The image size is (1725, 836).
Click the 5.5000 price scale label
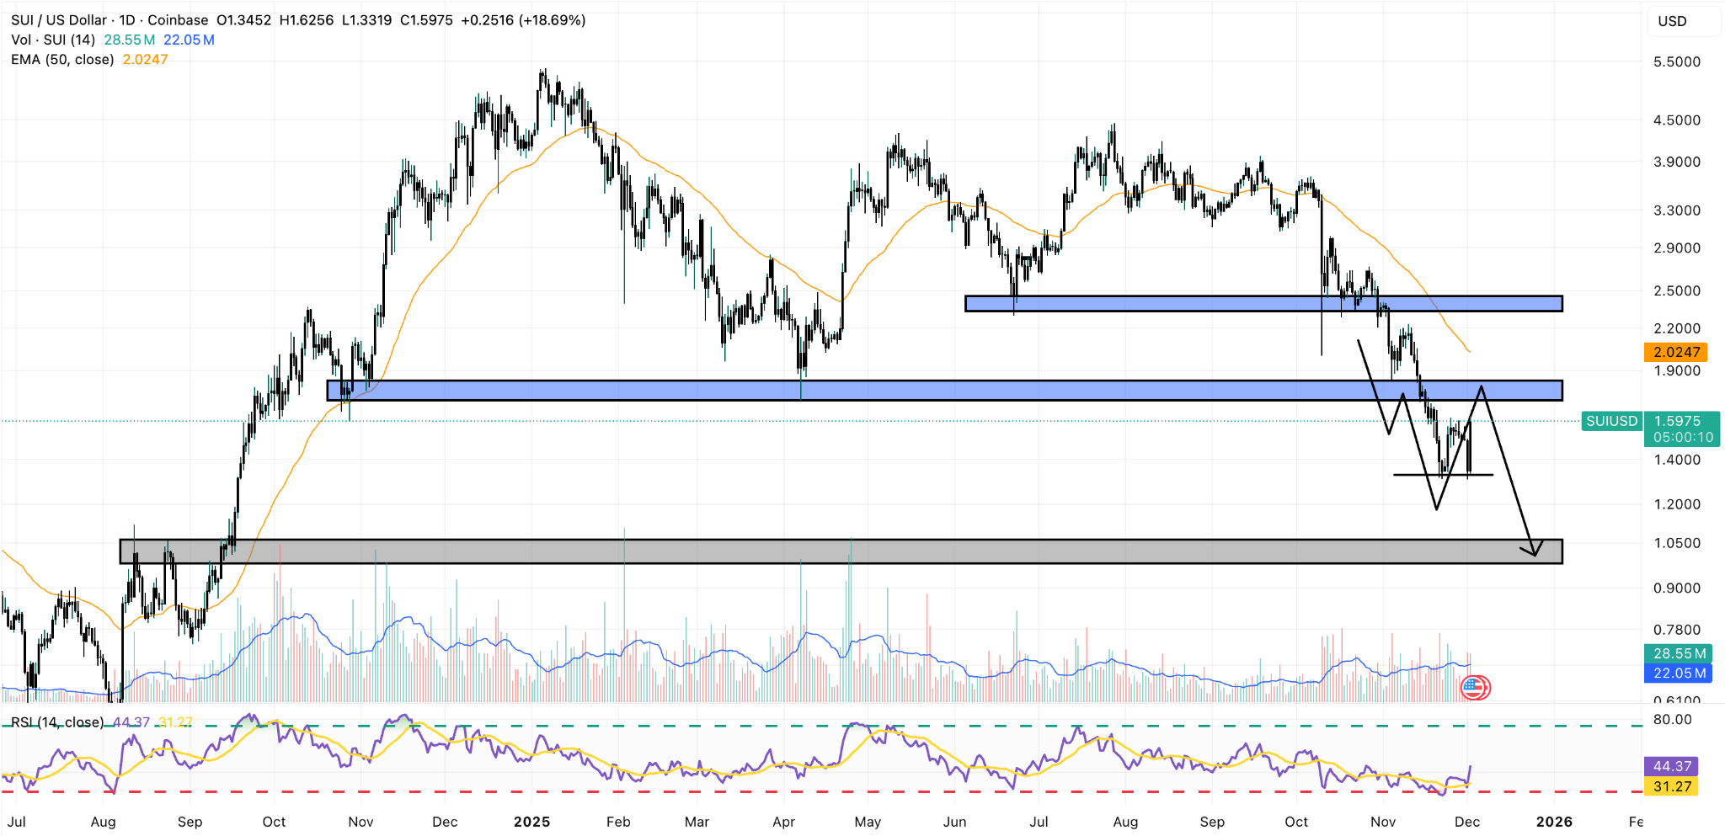(1676, 61)
